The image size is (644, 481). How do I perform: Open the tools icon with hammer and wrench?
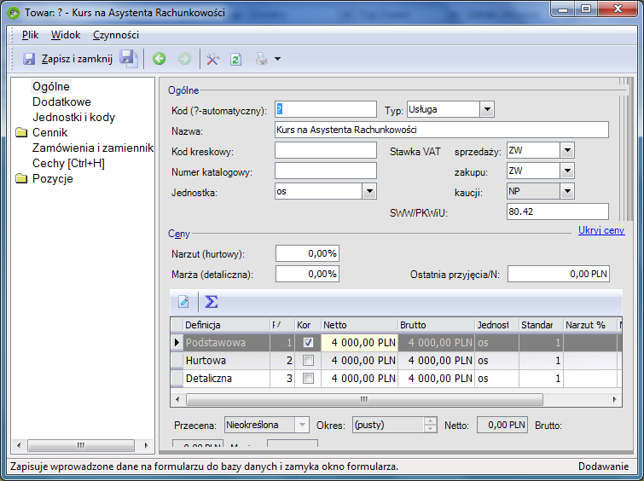pos(212,59)
